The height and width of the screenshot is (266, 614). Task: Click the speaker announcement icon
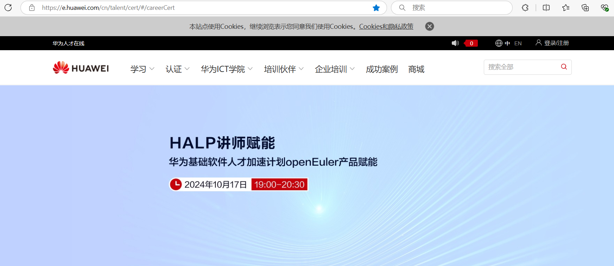tap(455, 43)
